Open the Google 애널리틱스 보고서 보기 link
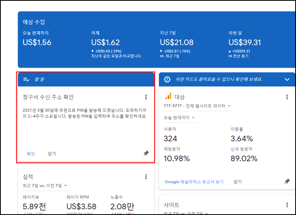 194,182
